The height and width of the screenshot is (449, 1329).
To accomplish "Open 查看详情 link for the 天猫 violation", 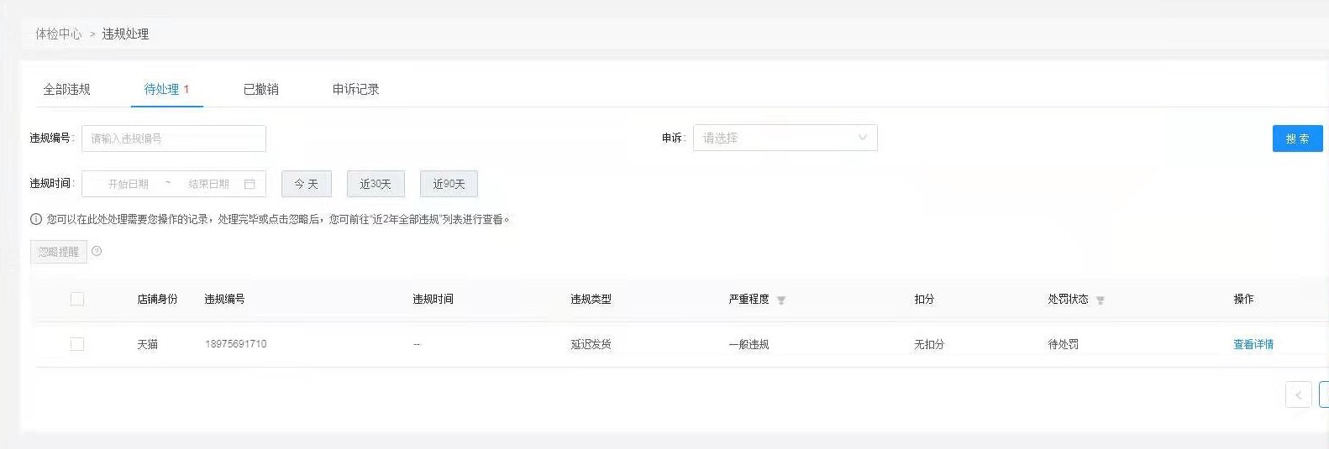I will point(1253,344).
